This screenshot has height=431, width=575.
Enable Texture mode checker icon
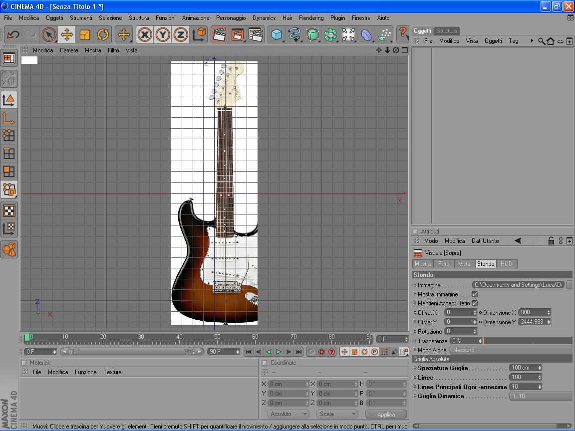tap(9, 211)
